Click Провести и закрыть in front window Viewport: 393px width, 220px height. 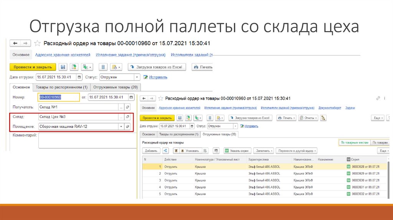tap(157, 118)
